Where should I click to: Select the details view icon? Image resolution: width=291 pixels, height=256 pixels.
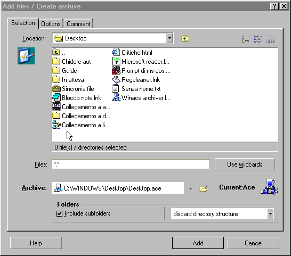click(270, 39)
